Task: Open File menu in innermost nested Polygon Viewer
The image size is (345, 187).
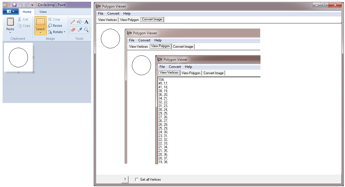Action: pyautogui.click(x=162, y=67)
